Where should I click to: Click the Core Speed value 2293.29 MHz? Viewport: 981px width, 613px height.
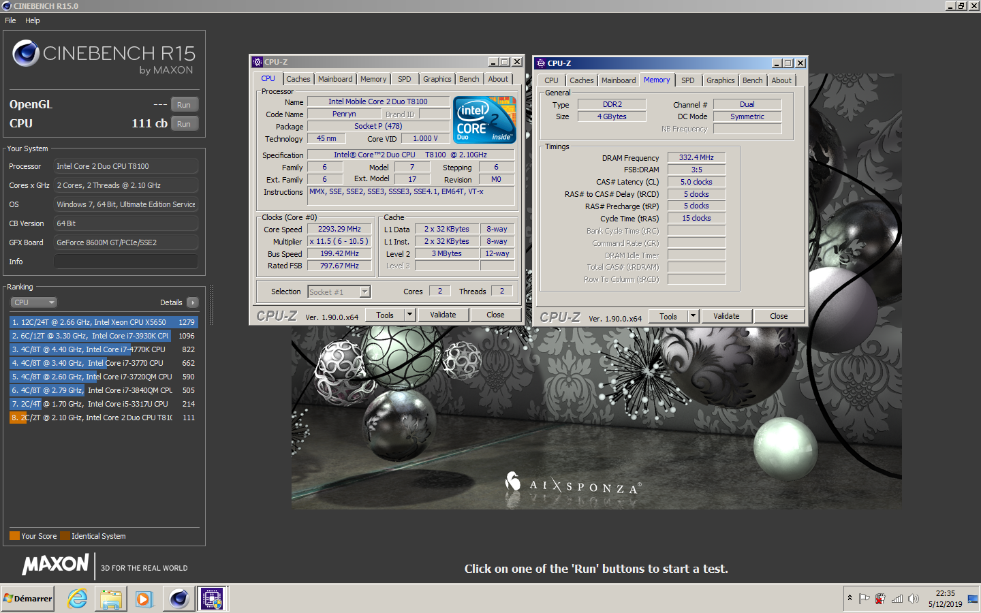(339, 230)
